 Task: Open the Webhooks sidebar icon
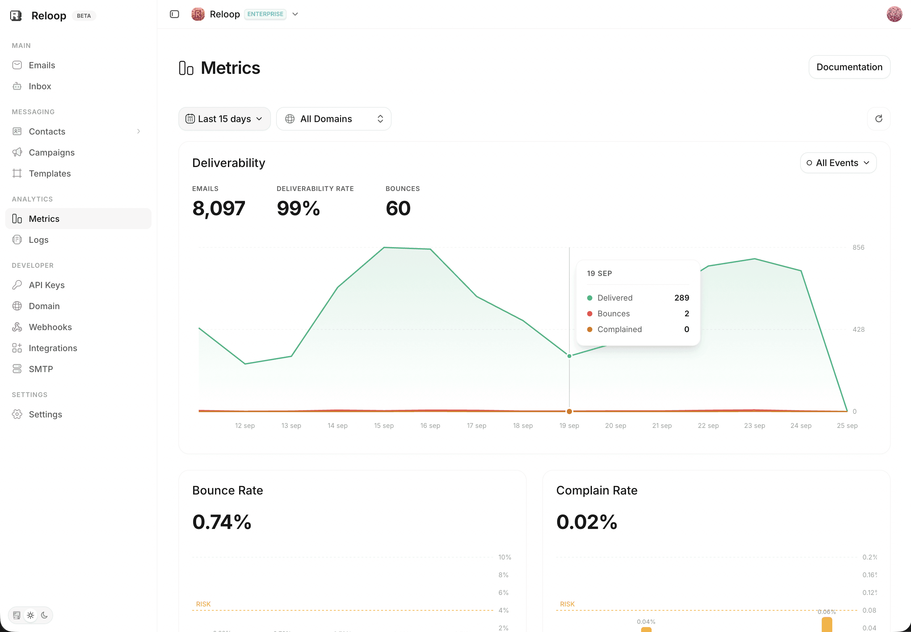pyautogui.click(x=17, y=327)
